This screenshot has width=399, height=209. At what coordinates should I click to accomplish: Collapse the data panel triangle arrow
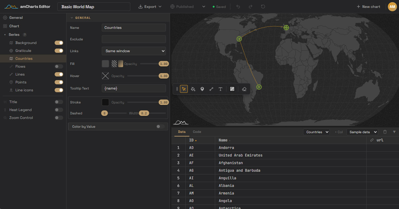[394, 132]
